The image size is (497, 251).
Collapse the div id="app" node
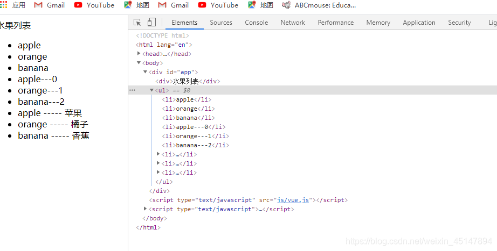pos(146,72)
